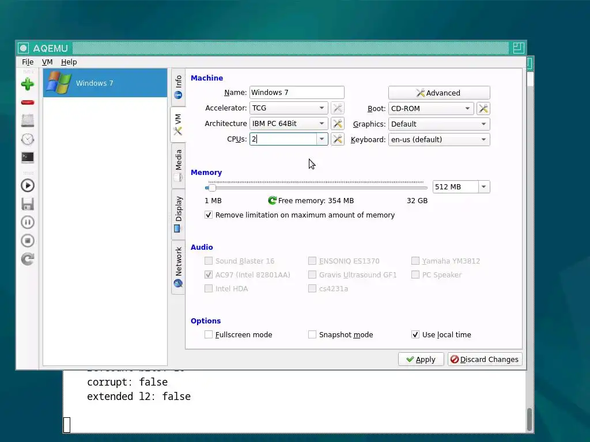Select Windows 7 in the VM list
Viewport: 590px width, 442px height.
click(x=105, y=83)
